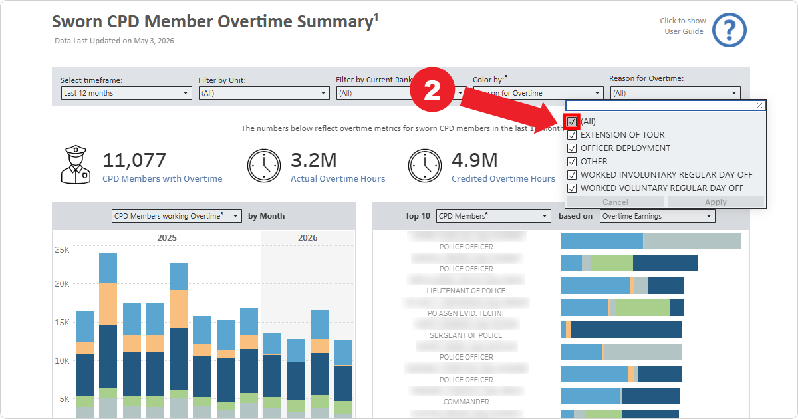
Task: Toggle the (All) checkbox
Action: [572, 122]
